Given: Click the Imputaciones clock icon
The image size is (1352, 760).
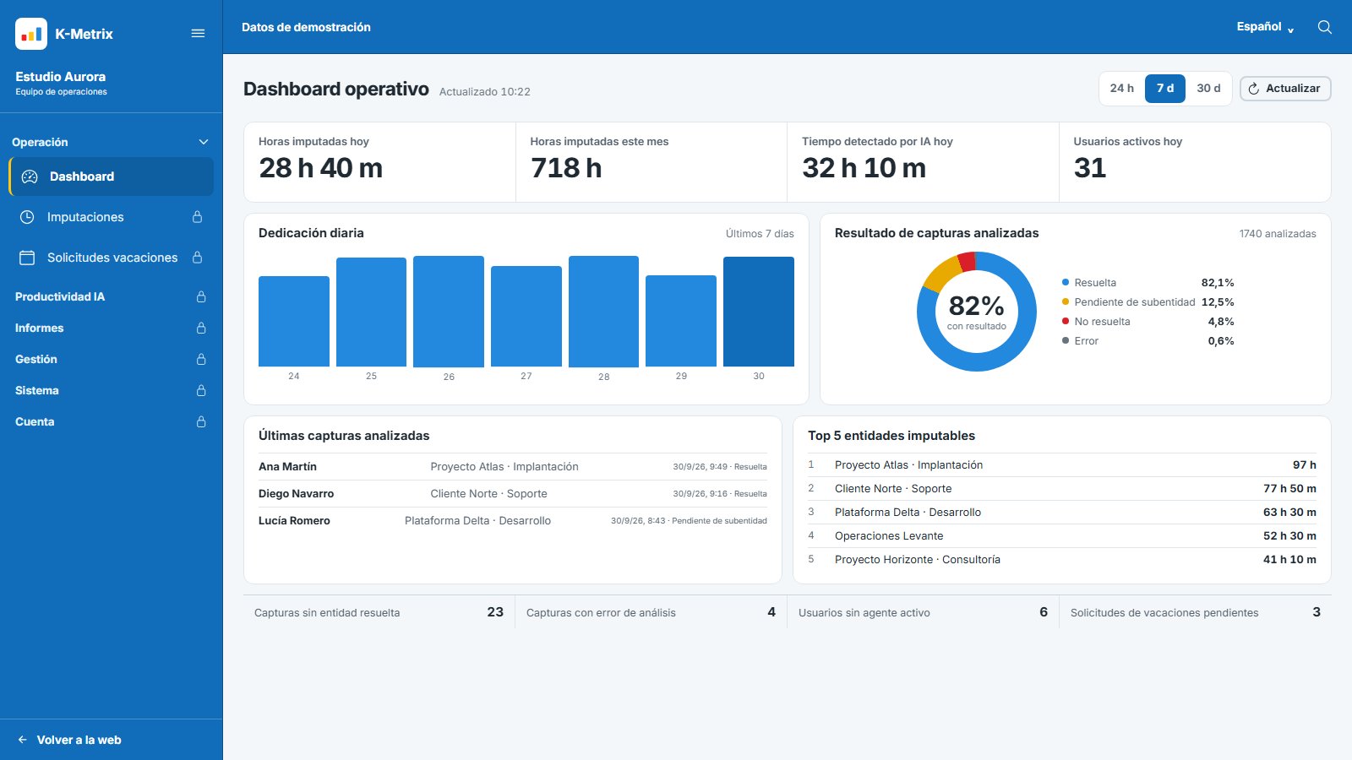Looking at the screenshot, I should (27, 217).
